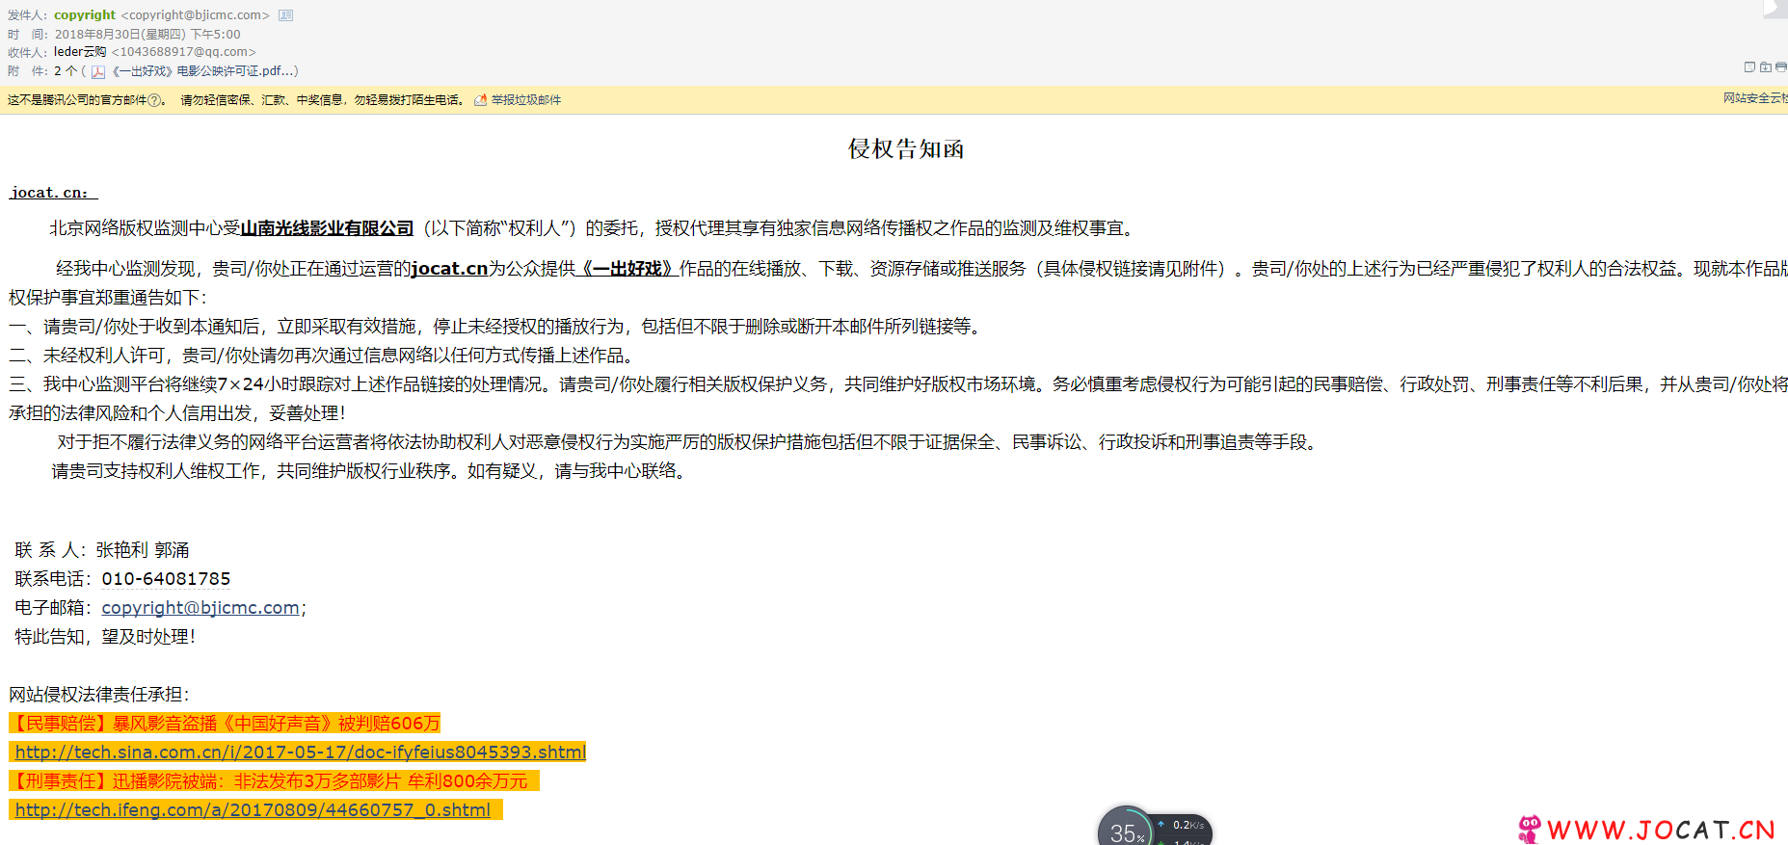Screen dimensions: 1788x845
Task: Click warning text 这不是腾讯公司的官方邮件
Action: click(77, 100)
